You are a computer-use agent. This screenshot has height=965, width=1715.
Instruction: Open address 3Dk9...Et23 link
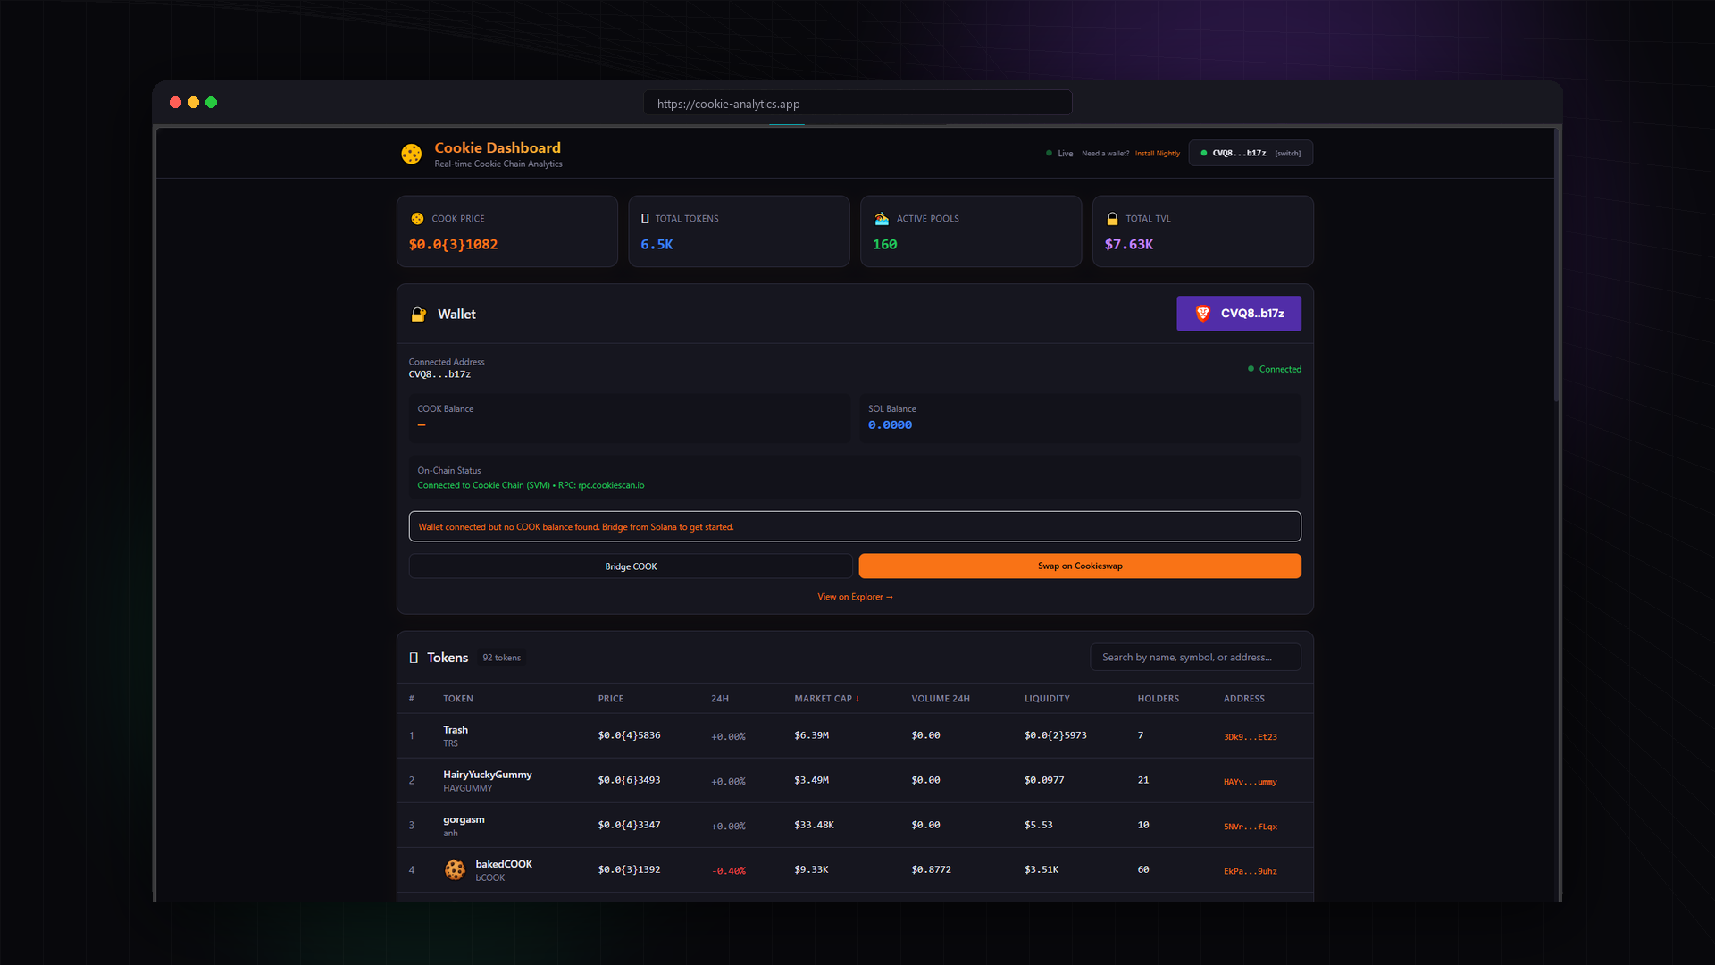(x=1250, y=737)
